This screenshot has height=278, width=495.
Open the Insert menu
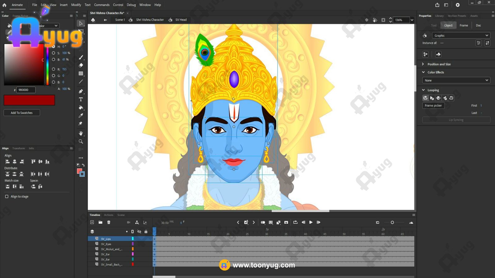tap(64, 5)
